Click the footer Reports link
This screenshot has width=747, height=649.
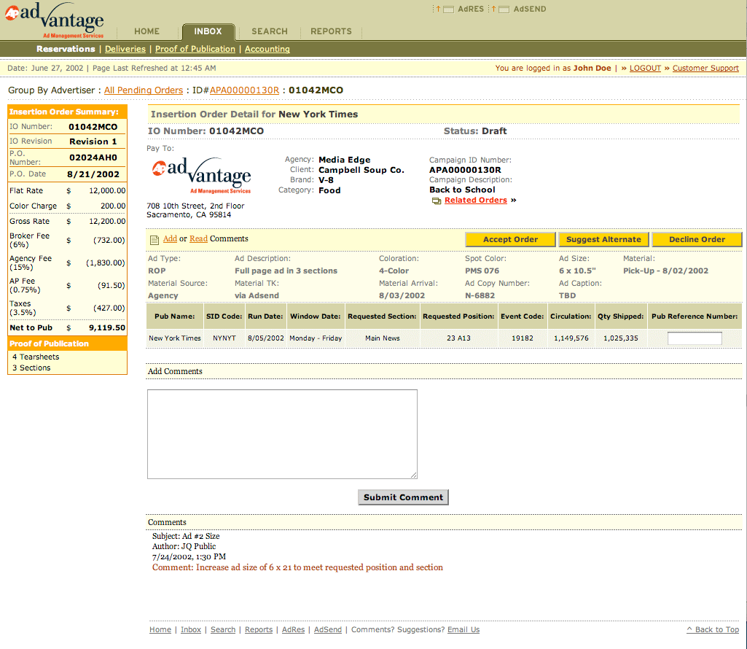click(x=259, y=629)
